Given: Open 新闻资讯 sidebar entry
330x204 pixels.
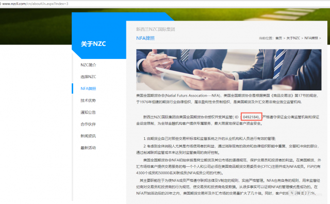Looking at the screenshot, I should pos(88,136).
